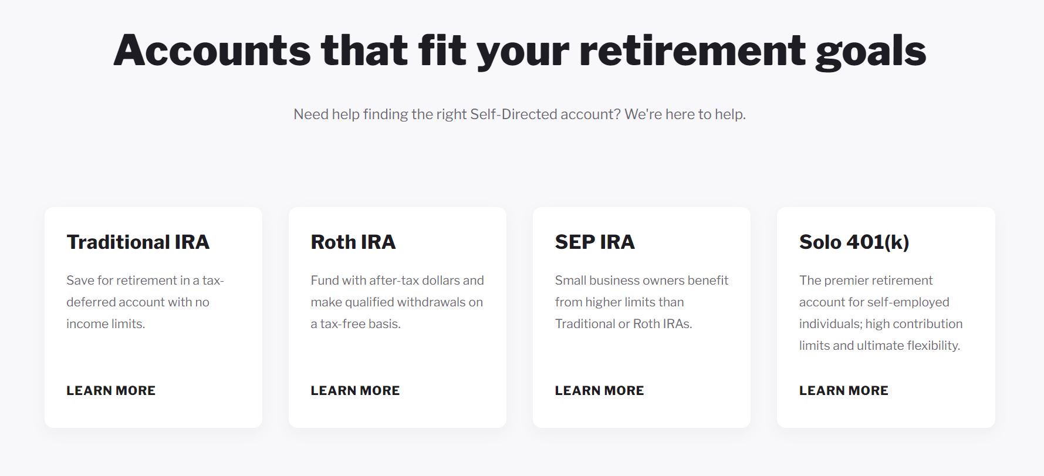Select the SEP IRA heading
Screen dimensions: 1044x476
(594, 242)
